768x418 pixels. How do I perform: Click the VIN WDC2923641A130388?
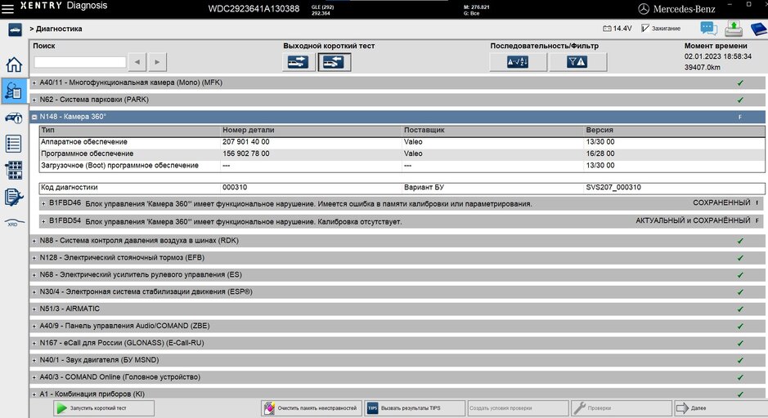(x=254, y=9)
